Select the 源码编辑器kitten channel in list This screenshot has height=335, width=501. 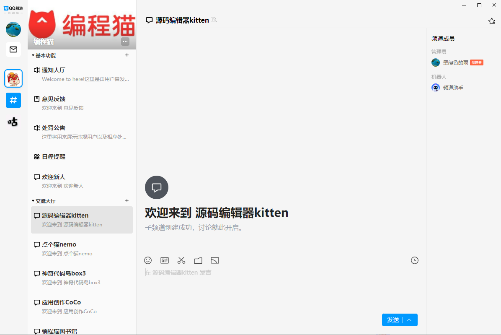[82, 220]
